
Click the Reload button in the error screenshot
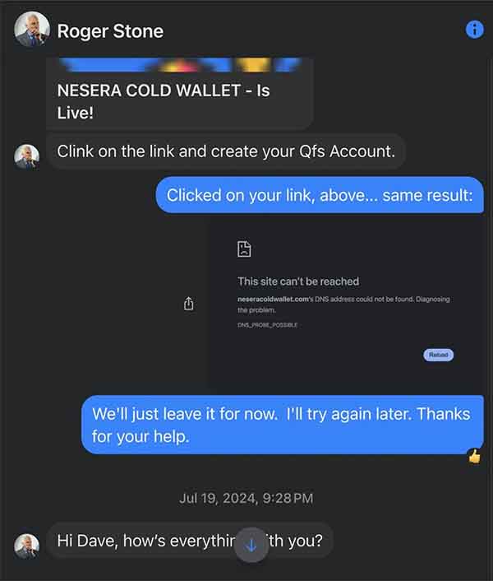coord(438,355)
